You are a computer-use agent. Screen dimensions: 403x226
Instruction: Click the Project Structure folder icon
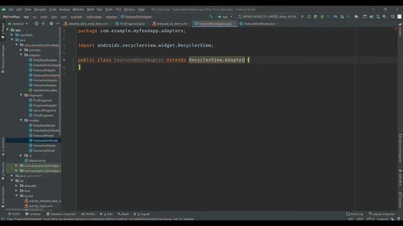[x=356, y=17]
